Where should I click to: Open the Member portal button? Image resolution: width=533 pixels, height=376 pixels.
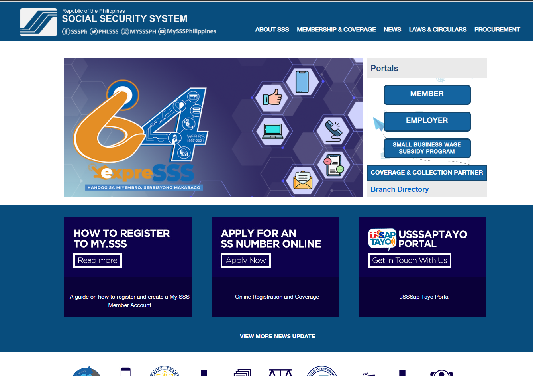coord(427,94)
